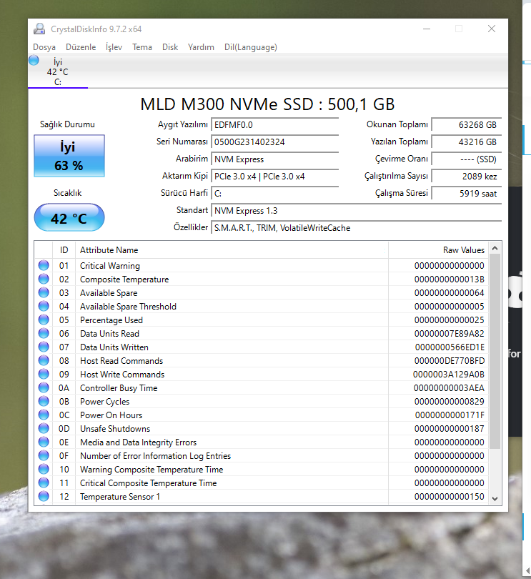This screenshot has width=531, height=579.
Task: Open the Düzenle menu
Action: pyautogui.click(x=81, y=47)
